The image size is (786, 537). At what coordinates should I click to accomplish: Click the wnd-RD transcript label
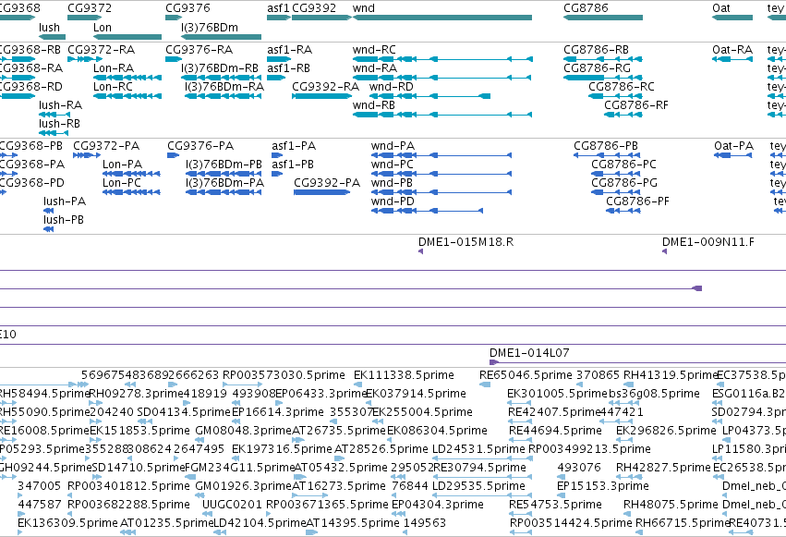tap(392, 87)
